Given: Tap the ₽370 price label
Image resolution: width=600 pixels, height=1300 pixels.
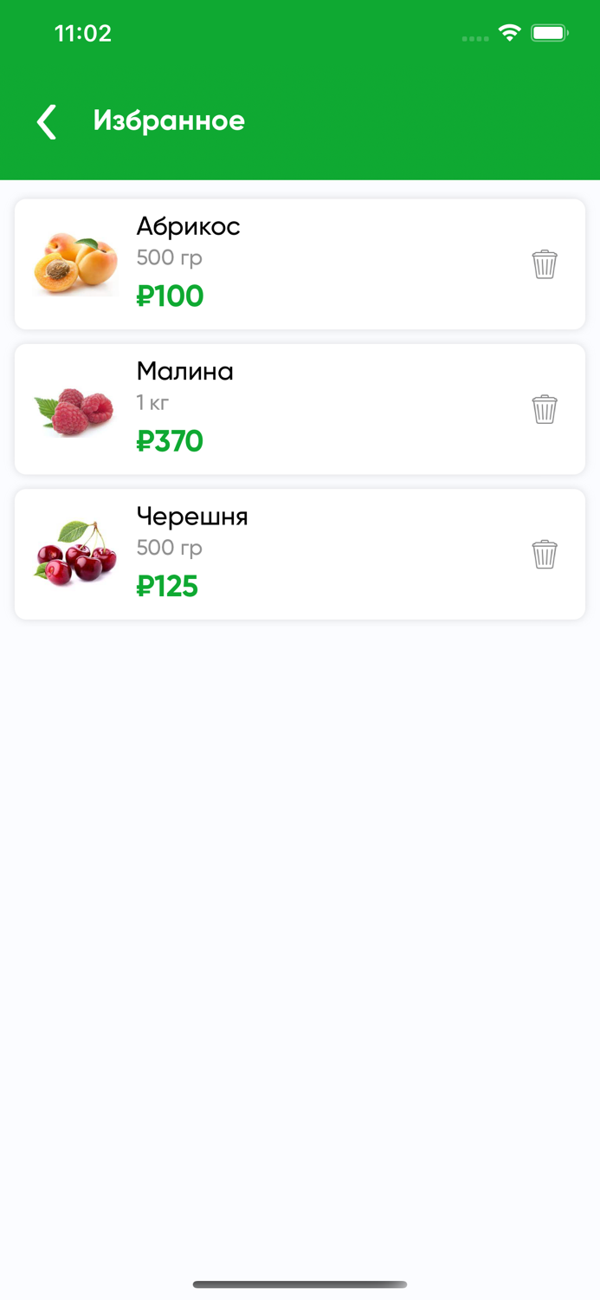Looking at the screenshot, I should [170, 441].
